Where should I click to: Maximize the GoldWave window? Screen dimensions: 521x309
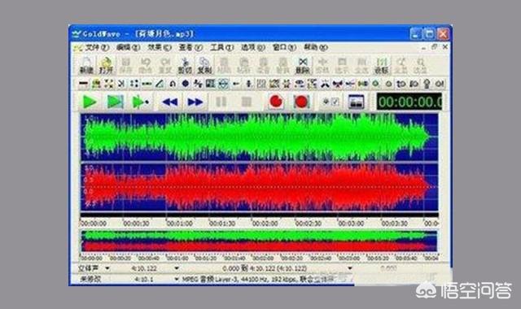click(429, 34)
